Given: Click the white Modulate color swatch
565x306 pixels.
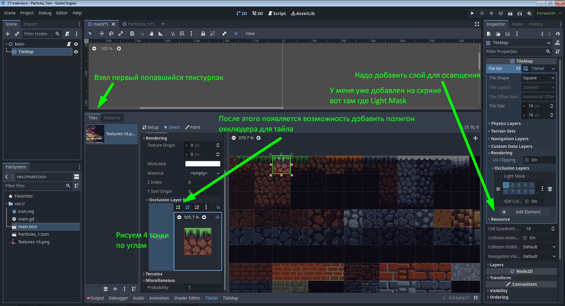Looking at the screenshot, I should [x=203, y=164].
